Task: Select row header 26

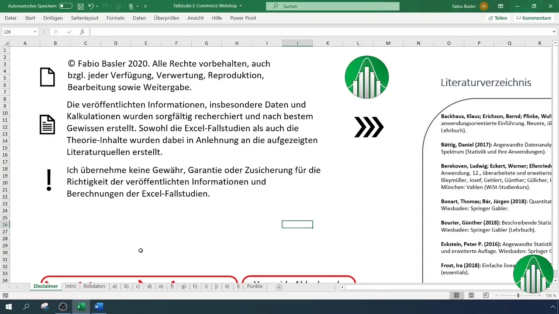Action: pos(5,225)
